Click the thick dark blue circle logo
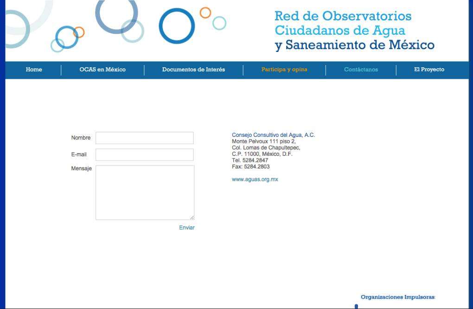Image resolution: width=473 pixels, height=309 pixels. tap(177, 26)
